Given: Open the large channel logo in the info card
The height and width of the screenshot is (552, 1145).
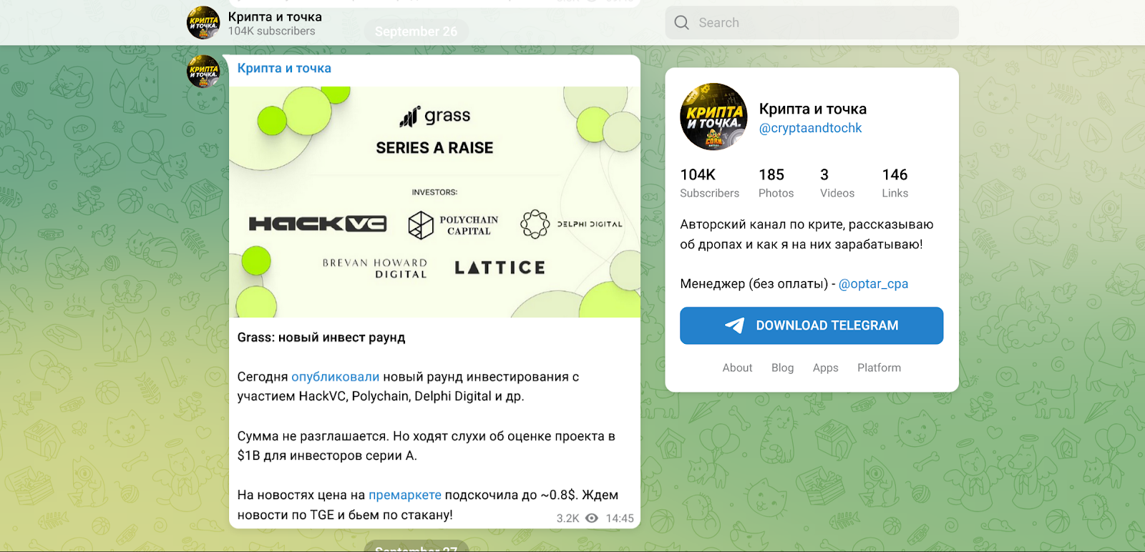Looking at the screenshot, I should pyautogui.click(x=713, y=117).
